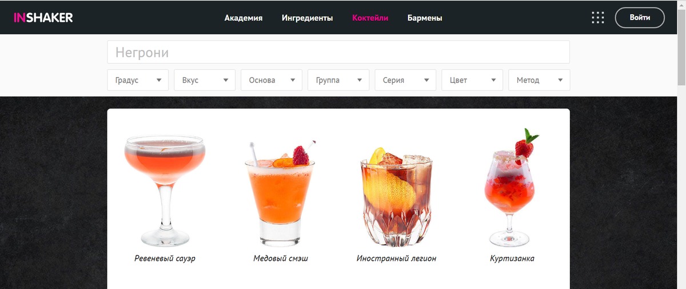Expand the Метод filter dropdown
Viewport: 686px width, 289px height.
click(539, 80)
